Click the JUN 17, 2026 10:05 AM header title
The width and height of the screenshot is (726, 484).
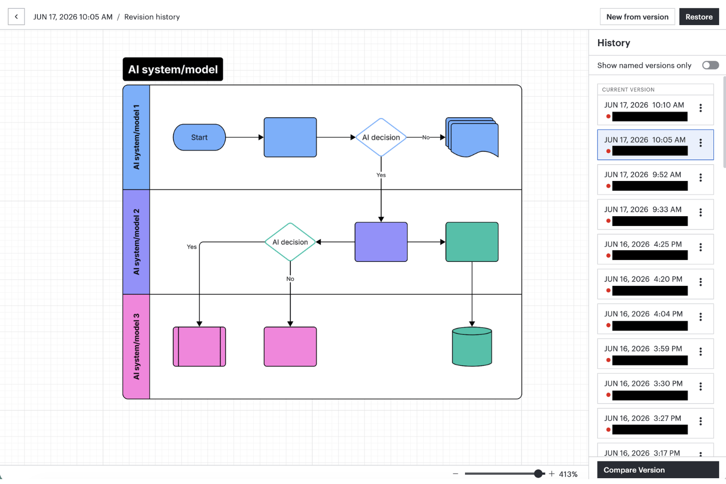pos(73,17)
